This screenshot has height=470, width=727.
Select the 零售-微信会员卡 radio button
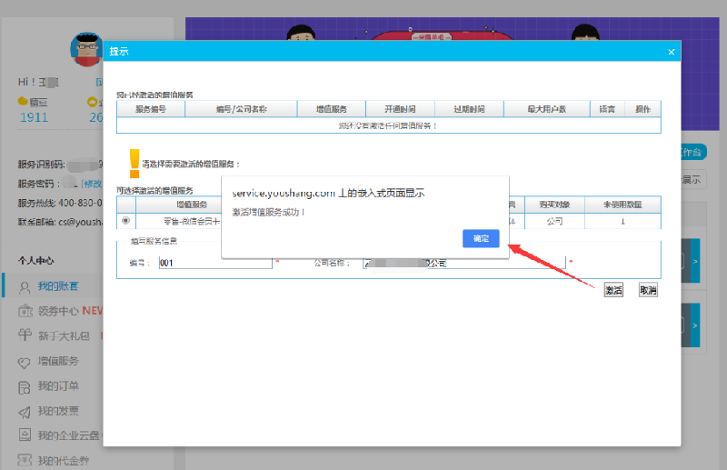[x=125, y=221]
